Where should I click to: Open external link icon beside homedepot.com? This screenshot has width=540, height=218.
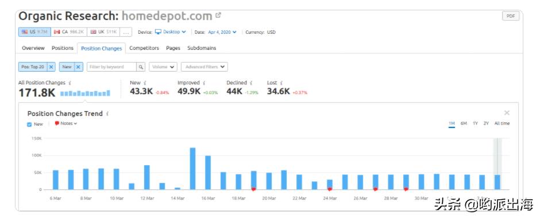[x=218, y=15]
